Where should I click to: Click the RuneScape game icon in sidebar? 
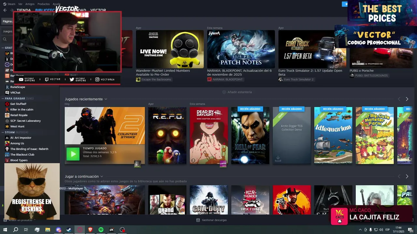(7, 87)
